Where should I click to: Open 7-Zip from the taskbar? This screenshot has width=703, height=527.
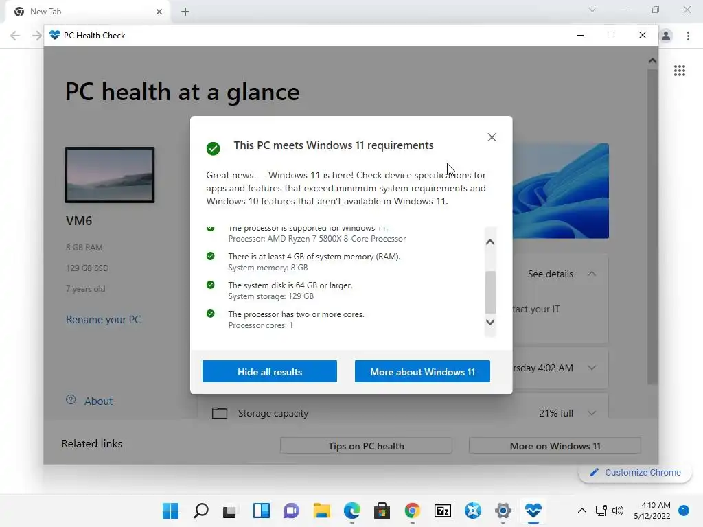(443, 511)
